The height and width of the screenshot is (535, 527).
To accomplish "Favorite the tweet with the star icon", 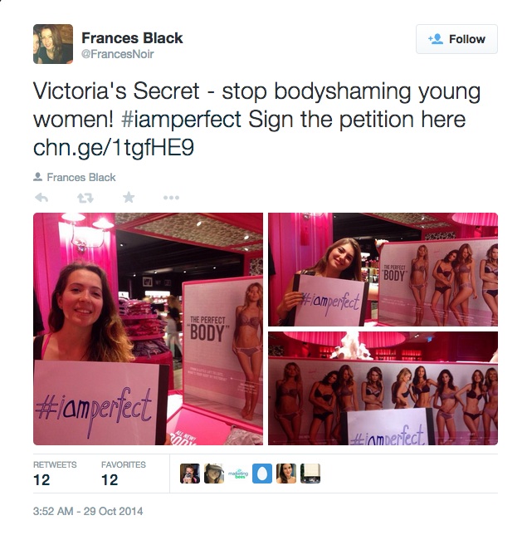I will [x=129, y=197].
